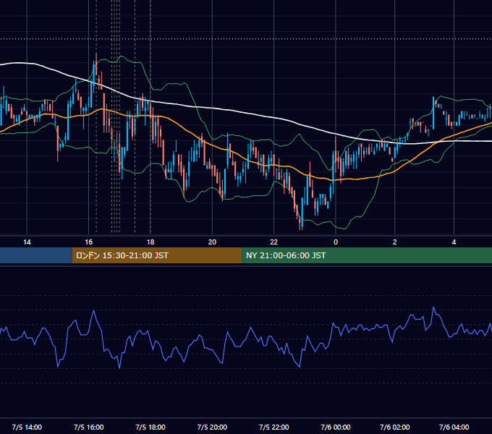Click the 7/5 18:00 date label
The height and width of the screenshot is (434, 492).
pyautogui.click(x=150, y=427)
